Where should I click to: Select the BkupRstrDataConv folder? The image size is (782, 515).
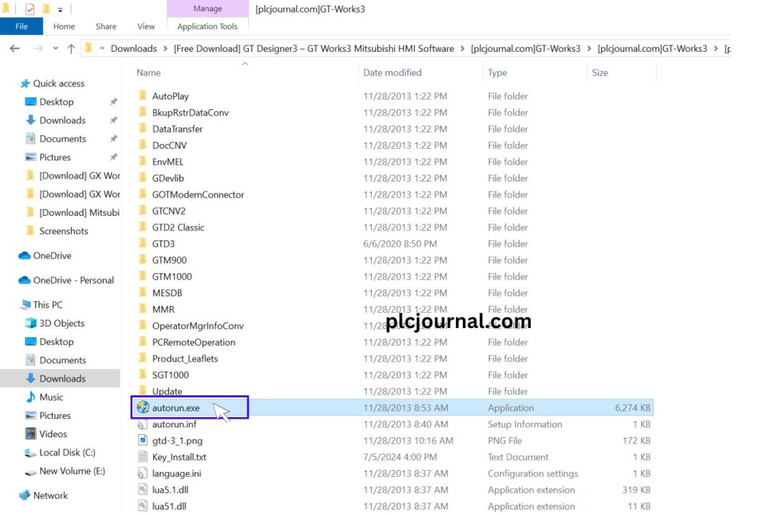[190, 113]
